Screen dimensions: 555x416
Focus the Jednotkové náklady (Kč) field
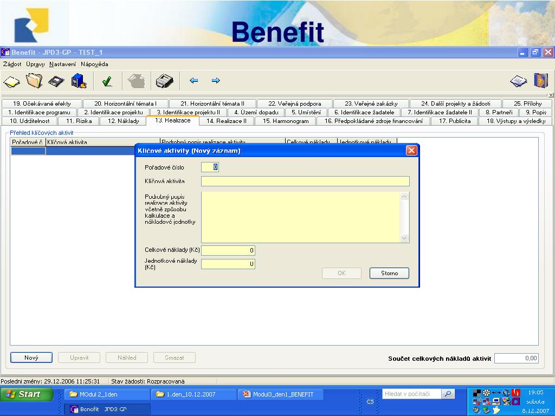tap(228, 264)
